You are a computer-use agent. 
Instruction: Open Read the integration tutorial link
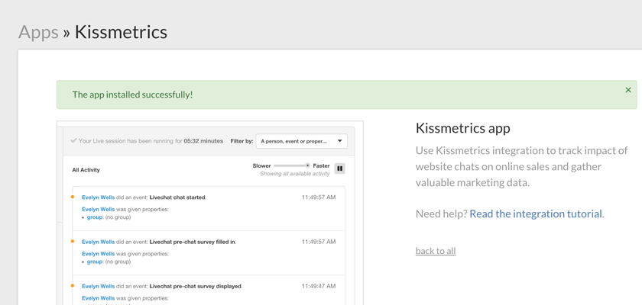pos(536,214)
